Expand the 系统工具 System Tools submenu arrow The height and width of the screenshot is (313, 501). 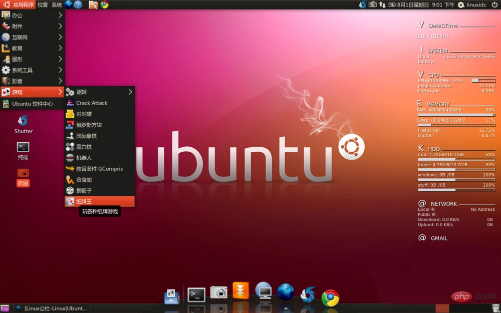click(x=60, y=70)
